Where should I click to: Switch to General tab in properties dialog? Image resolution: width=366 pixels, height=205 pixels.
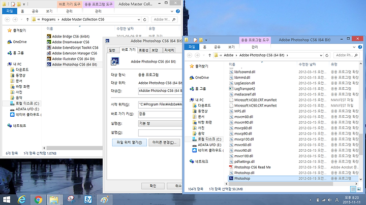coord(112,50)
